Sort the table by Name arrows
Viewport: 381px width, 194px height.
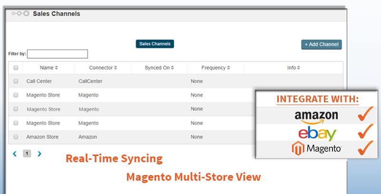click(57, 68)
